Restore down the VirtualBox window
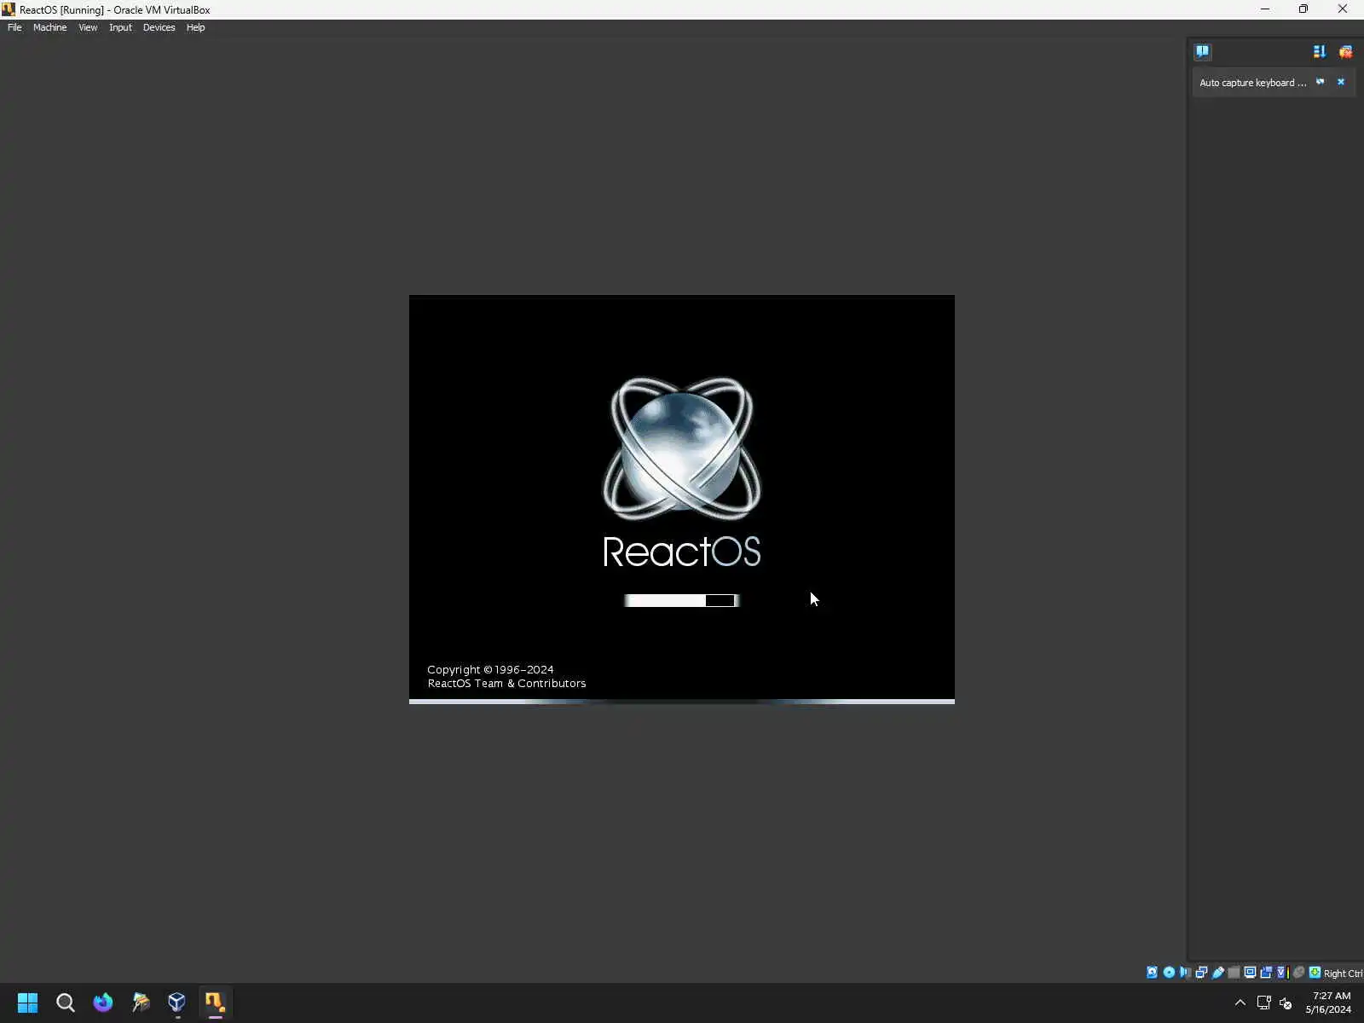Viewport: 1364px width, 1023px height. click(1303, 9)
